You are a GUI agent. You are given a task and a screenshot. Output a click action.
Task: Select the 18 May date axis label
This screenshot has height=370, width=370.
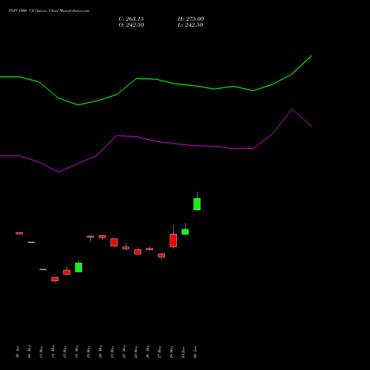(x=76, y=351)
